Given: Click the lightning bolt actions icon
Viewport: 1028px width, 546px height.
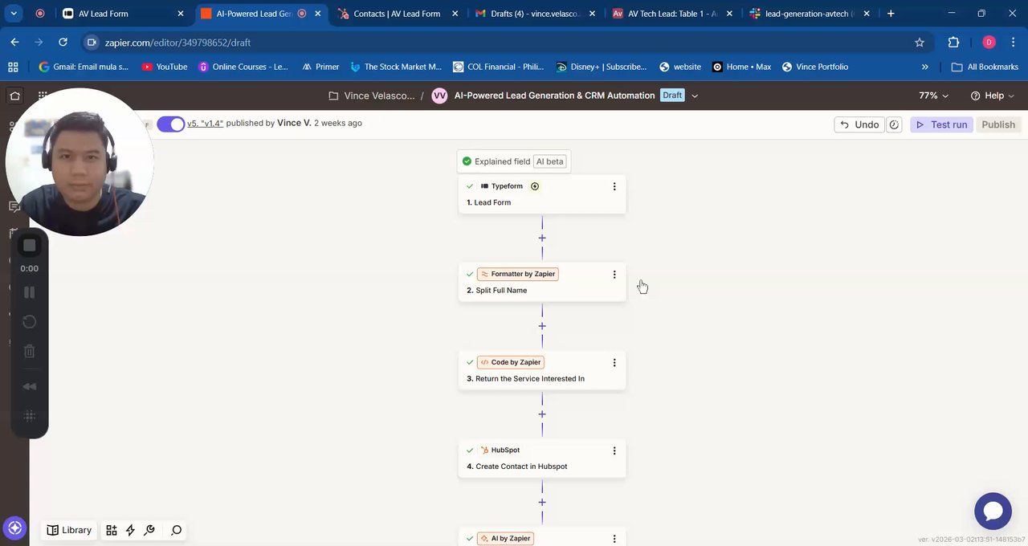Looking at the screenshot, I should (x=130, y=530).
